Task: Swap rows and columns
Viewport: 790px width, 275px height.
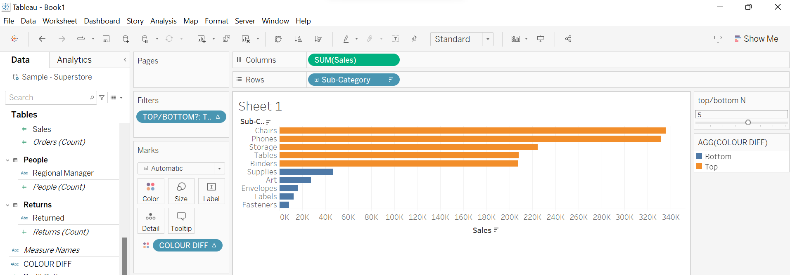Action: click(x=278, y=39)
